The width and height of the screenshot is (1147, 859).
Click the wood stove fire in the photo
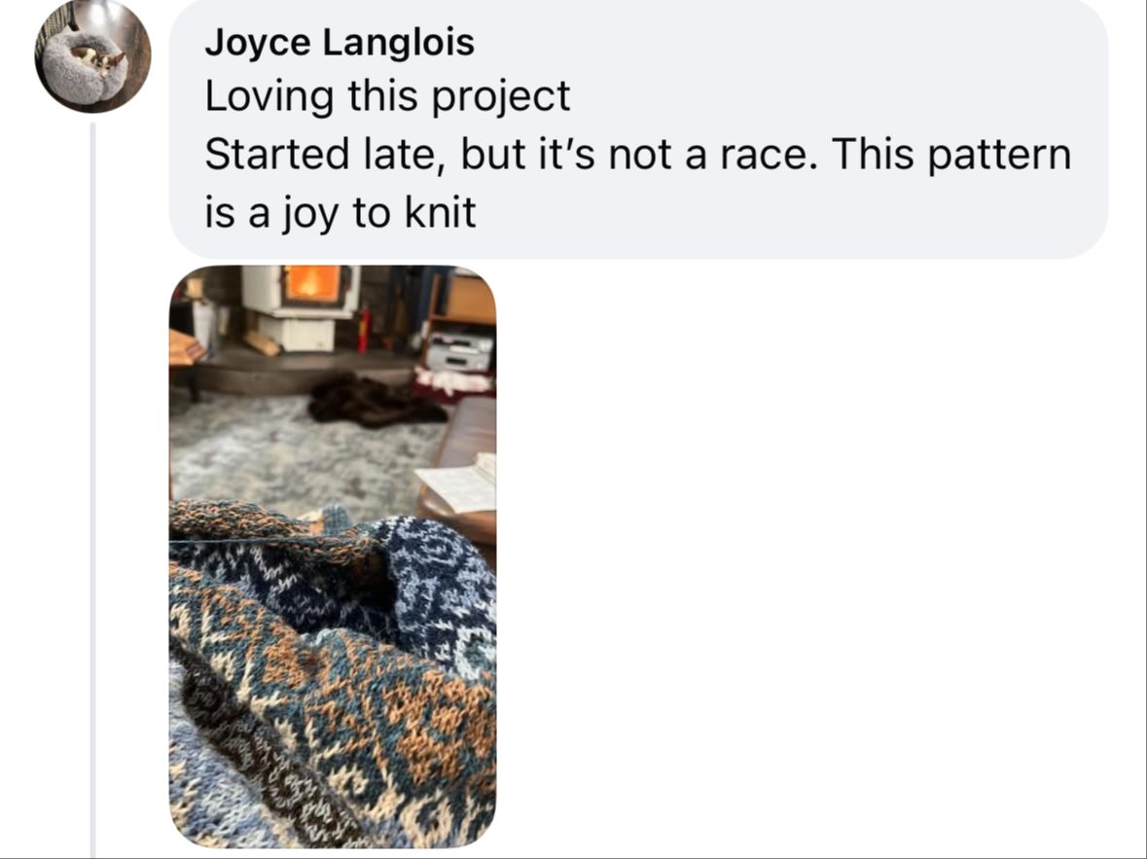(x=312, y=284)
